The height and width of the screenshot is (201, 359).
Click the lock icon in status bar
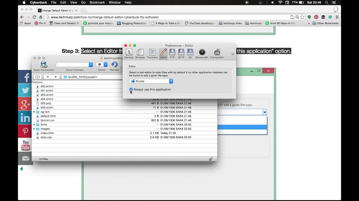pos(210,159)
